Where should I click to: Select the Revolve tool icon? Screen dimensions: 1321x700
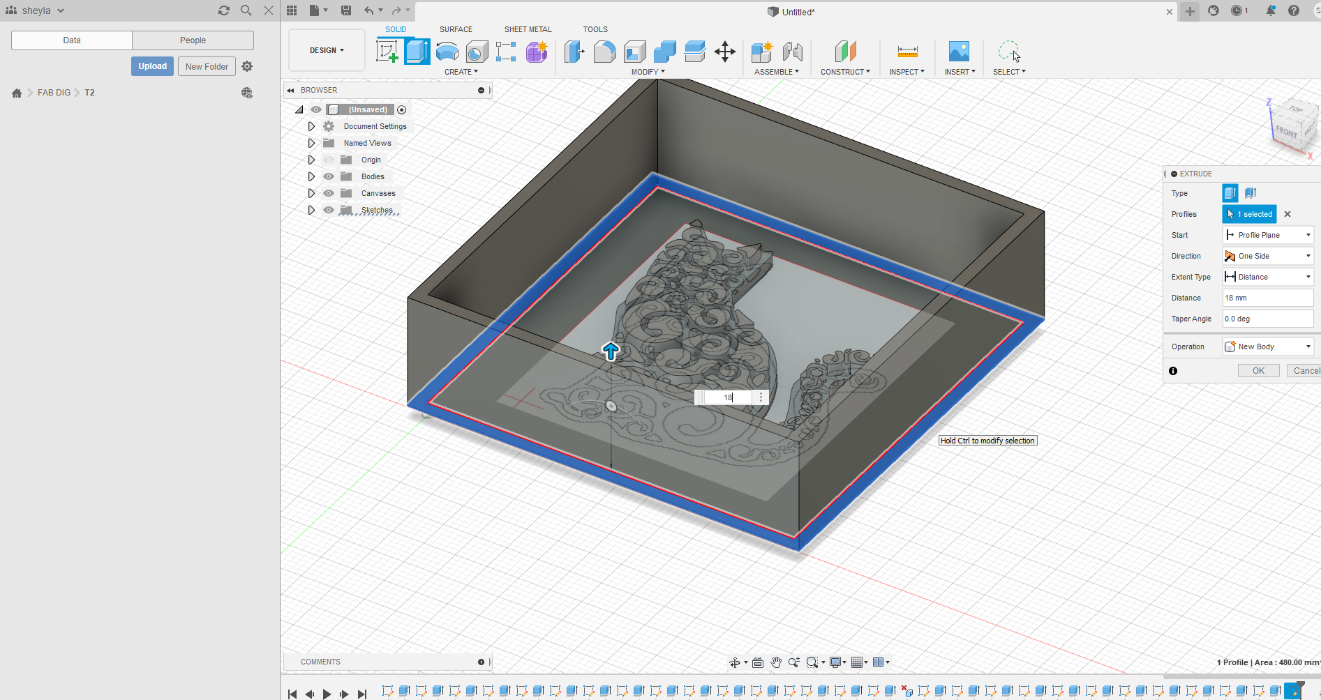pos(447,52)
